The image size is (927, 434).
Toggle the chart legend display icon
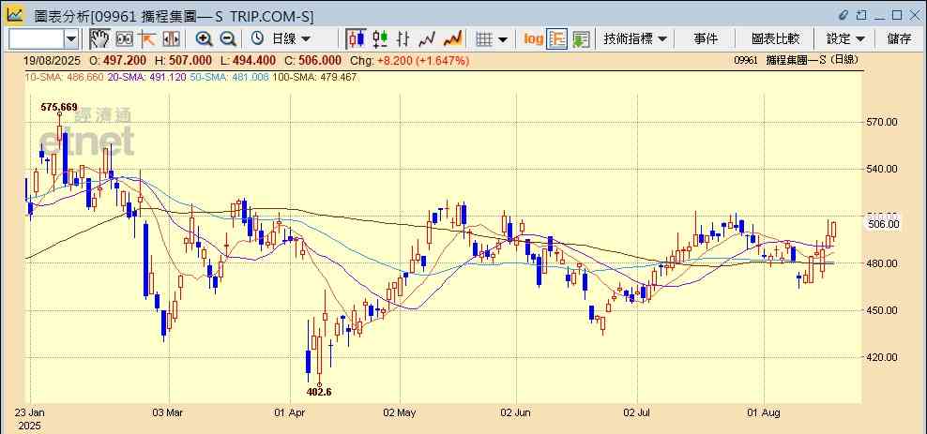point(557,39)
